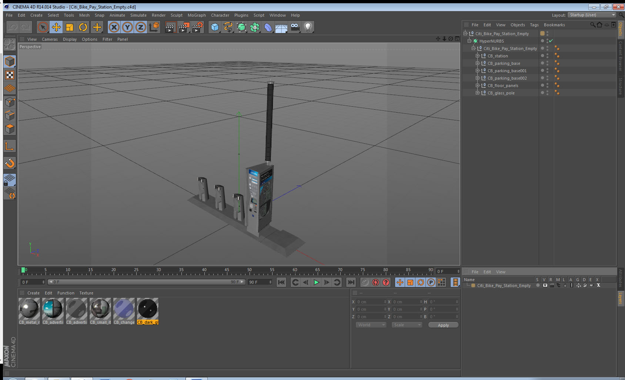The width and height of the screenshot is (625, 380).
Task: Open the Scale mode dropdown
Action: [x=407, y=325]
